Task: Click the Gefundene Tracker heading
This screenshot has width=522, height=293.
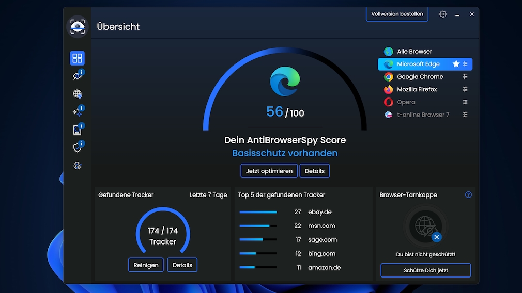Action: [x=126, y=194]
